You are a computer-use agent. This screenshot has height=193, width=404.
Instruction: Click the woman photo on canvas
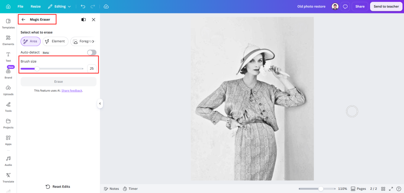click(252, 98)
